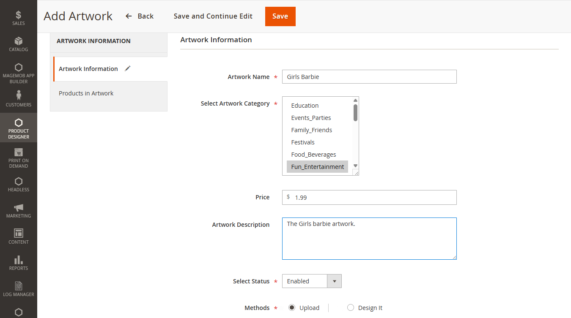Open the Catalog cube icon
Viewport: 571px width, 318px height.
pos(18,41)
